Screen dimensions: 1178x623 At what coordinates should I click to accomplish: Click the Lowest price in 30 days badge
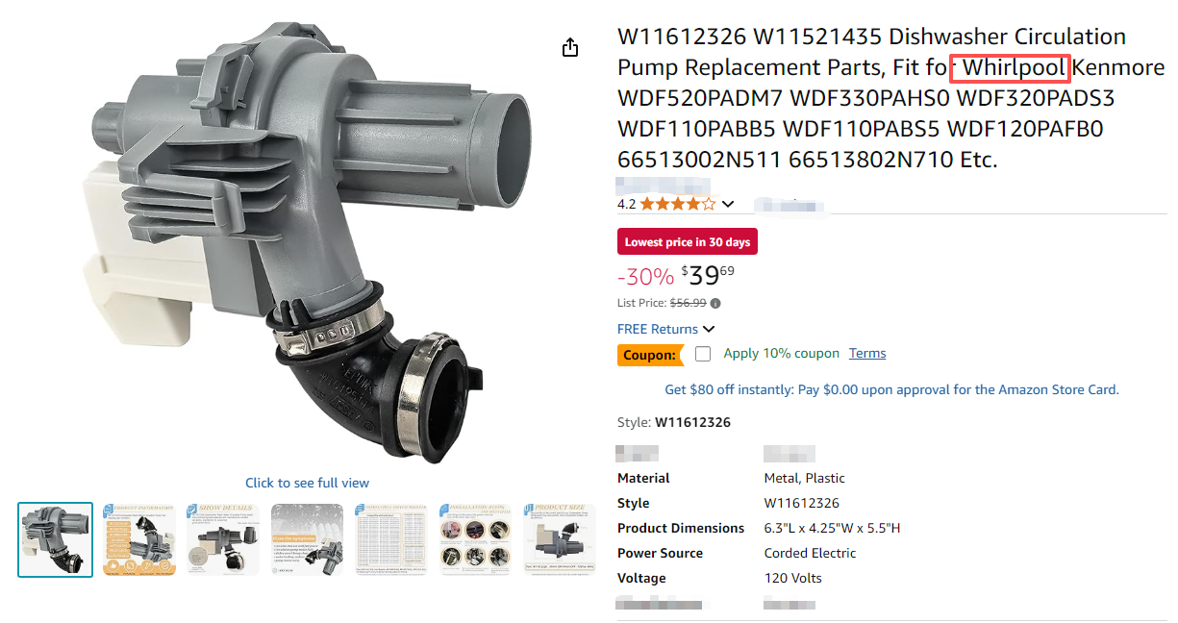pyautogui.click(x=688, y=242)
